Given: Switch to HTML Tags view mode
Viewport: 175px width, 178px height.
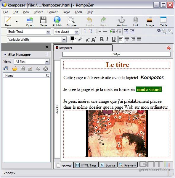Looking at the screenshot, I should pos(86,165).
